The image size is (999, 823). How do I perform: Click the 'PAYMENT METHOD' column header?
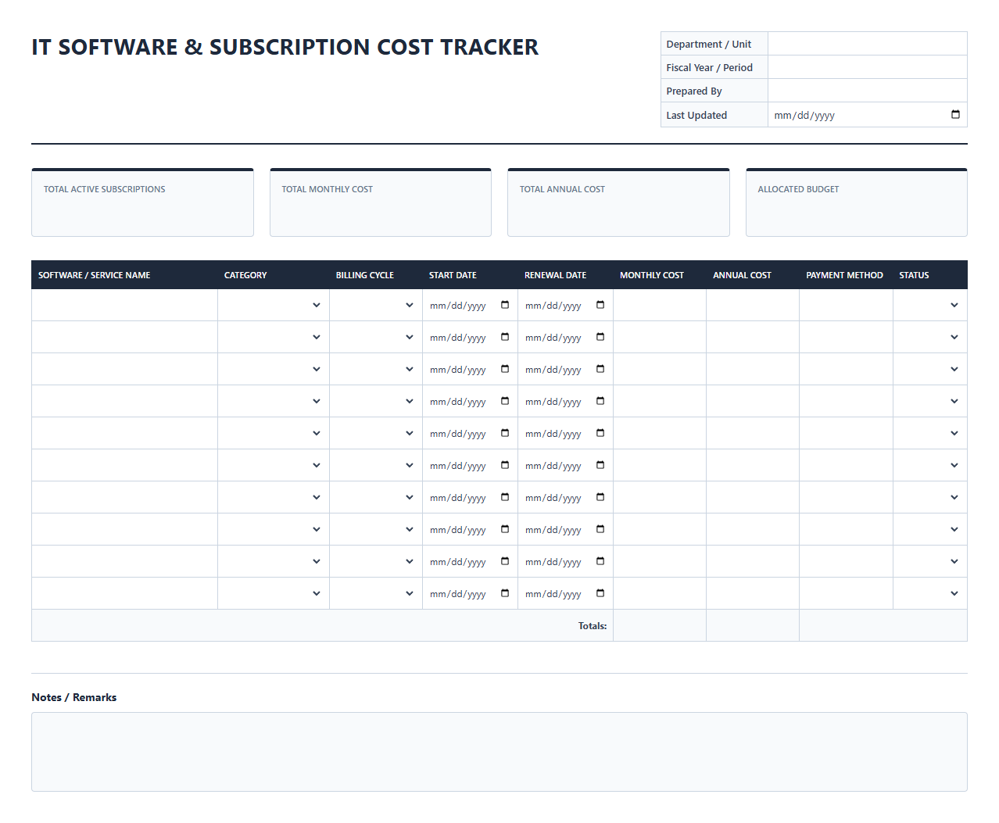[x=844, y=275]
